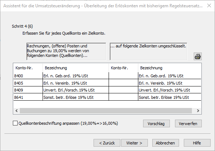Click the horizontal scrollbar thumb in table

point(106,111)
